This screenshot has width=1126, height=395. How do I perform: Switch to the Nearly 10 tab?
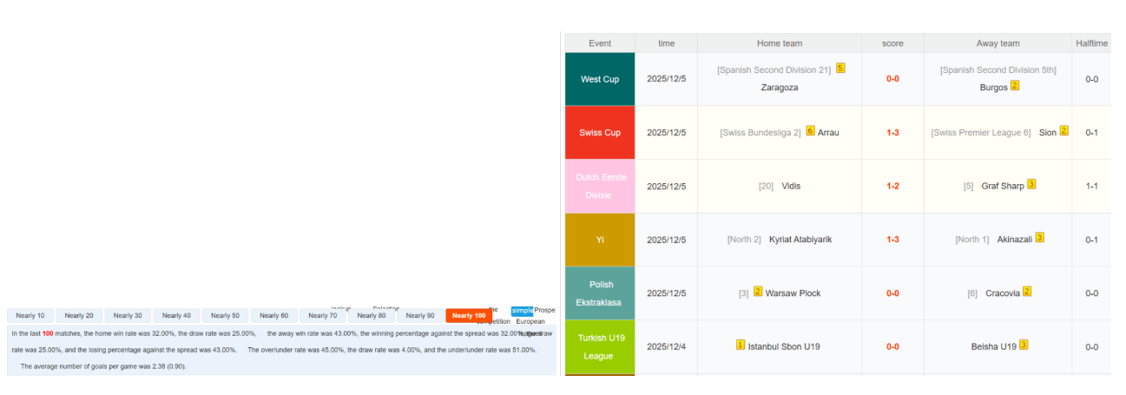pyautogui.click(x=30, y=316)
